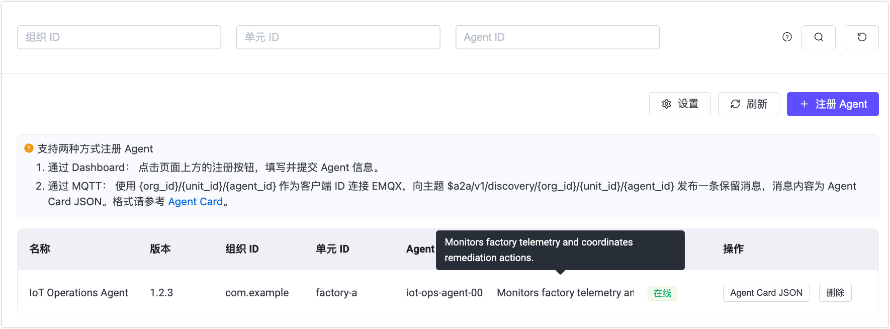Click the circular reset arrow icon

861,37
